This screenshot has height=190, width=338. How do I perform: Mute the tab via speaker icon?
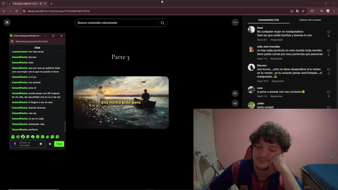tap(41, 3)
